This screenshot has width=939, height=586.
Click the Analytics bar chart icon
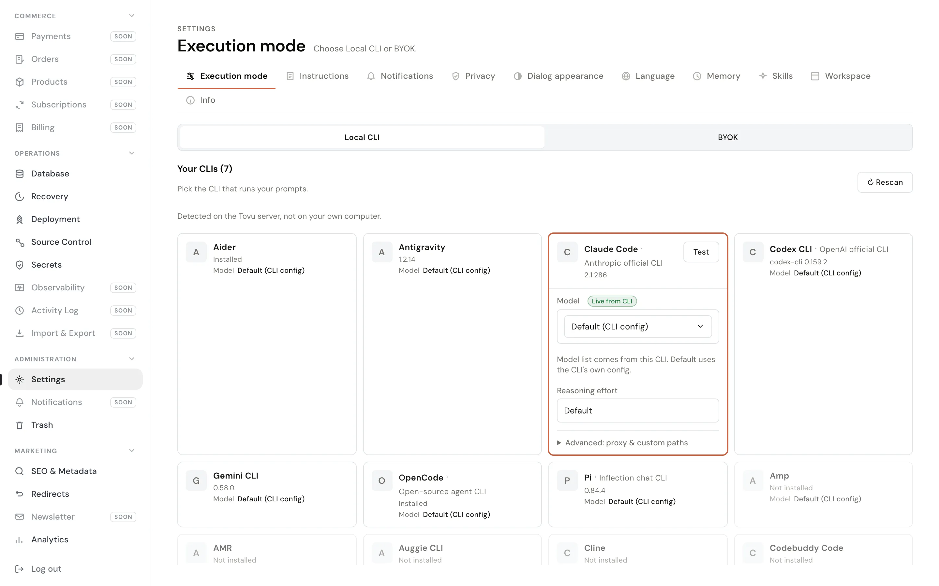click(x=20, y=540)
